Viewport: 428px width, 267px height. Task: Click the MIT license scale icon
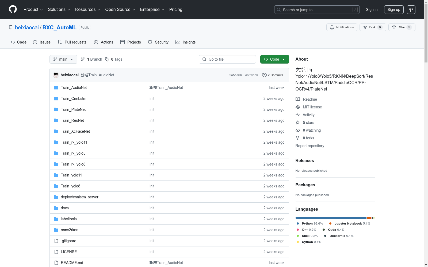click(x=298, y=107)
